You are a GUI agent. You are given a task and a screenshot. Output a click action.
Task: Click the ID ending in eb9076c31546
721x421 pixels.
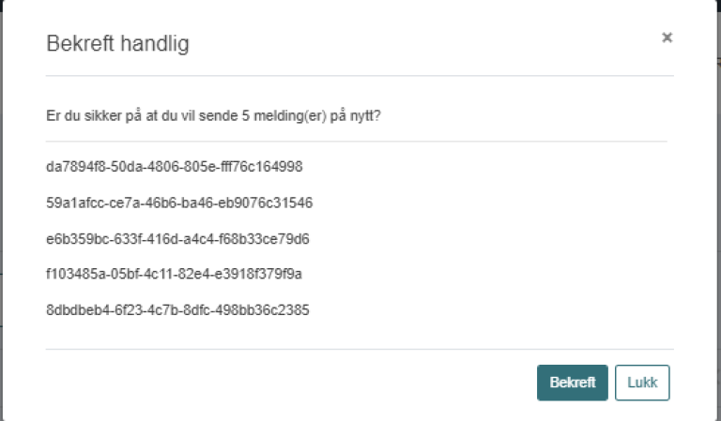click(179, 203)
